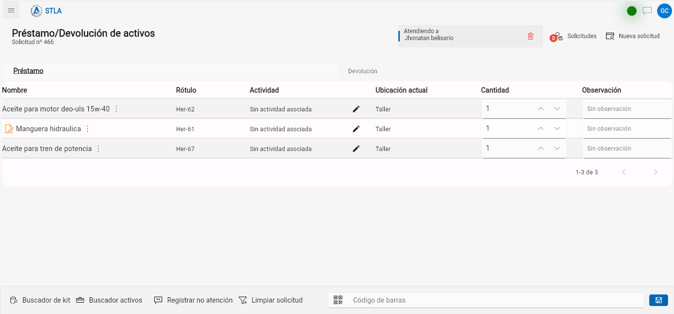Click the Actividad column header
674x314 pixels.
pos(264,90)
